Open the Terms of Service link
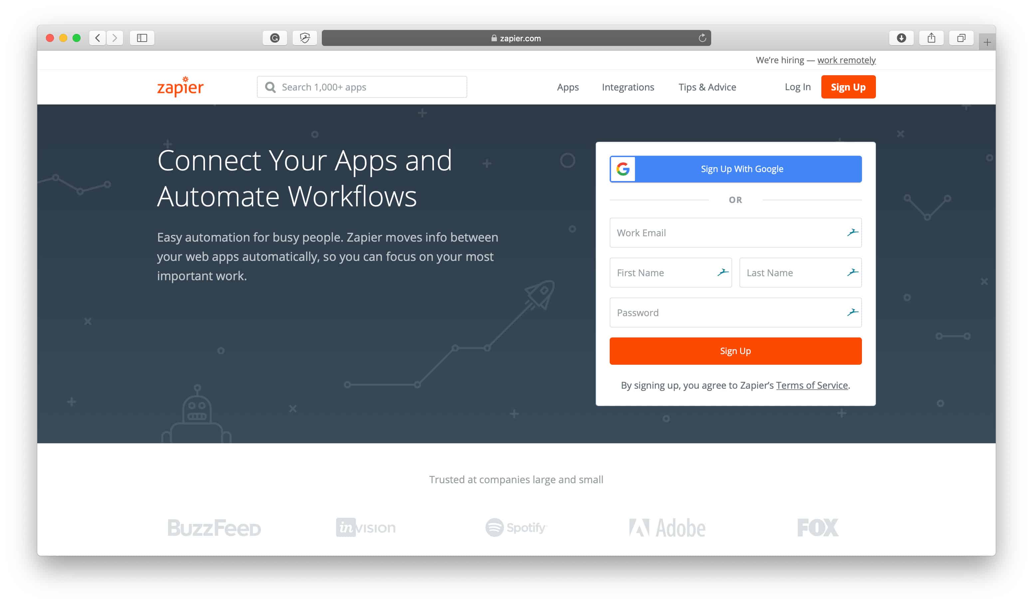The image size is (1033, 605). tap(812, 385)
